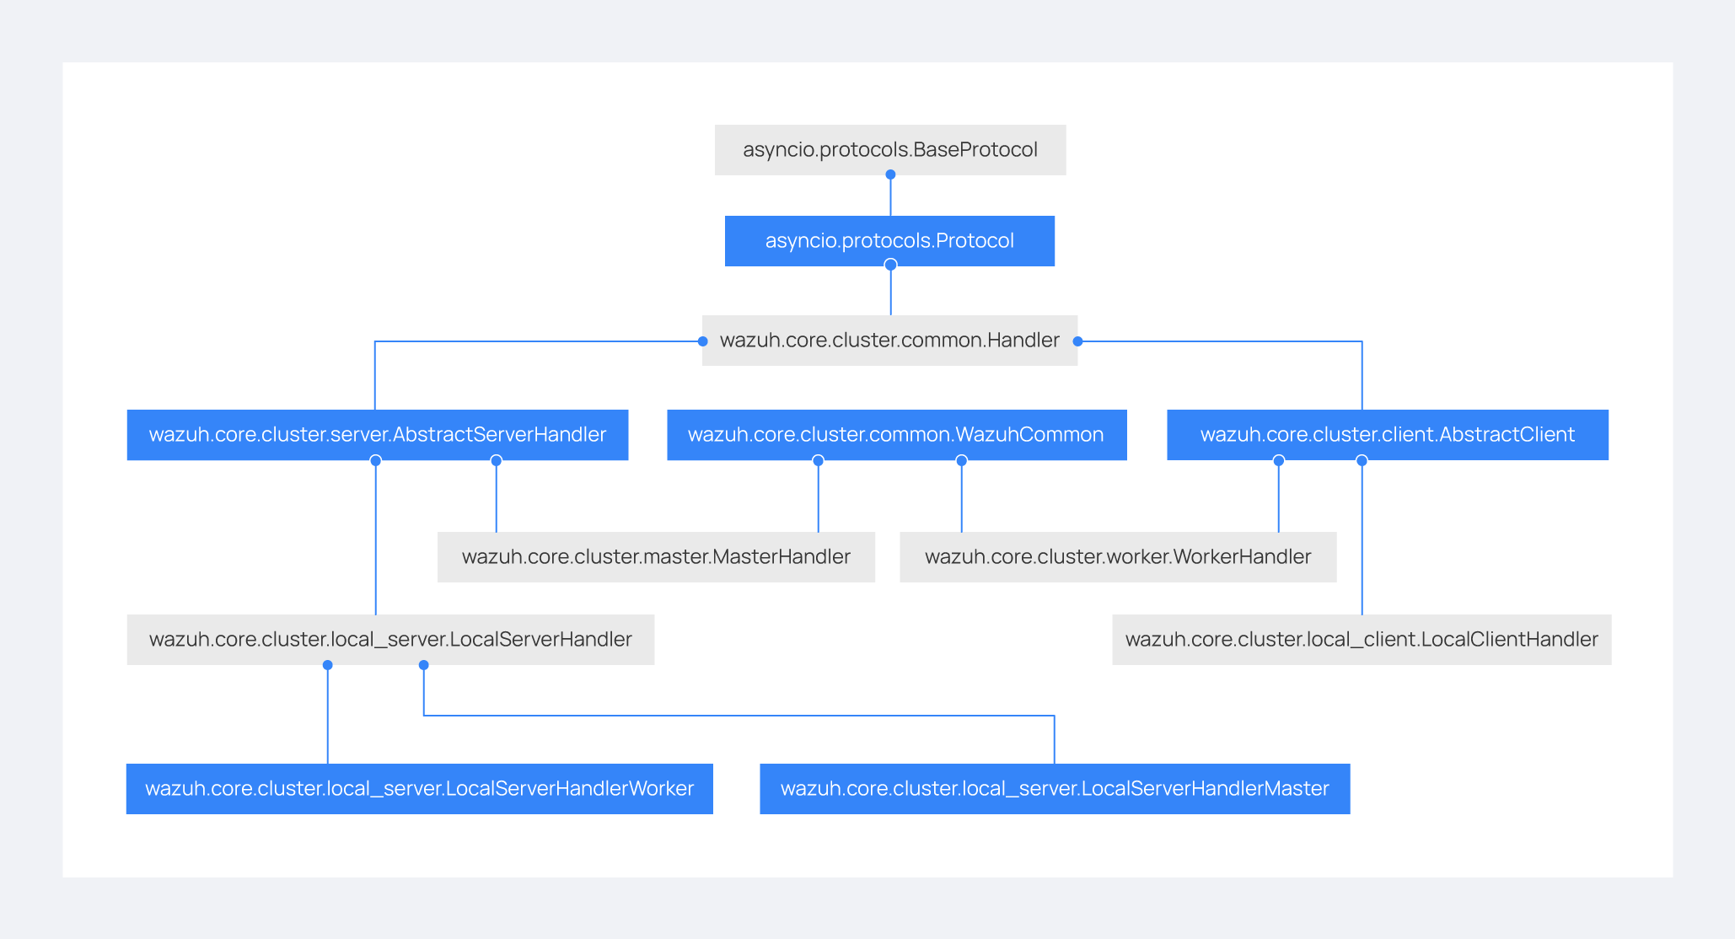The image size is (1735, 939).
Task: Select the AbstractServerHandler class box
Action: click(x=377, y=435)
